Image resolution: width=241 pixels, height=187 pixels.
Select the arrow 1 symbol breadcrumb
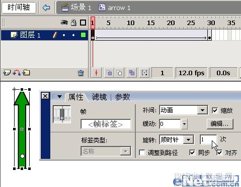(x=115, y=8)
